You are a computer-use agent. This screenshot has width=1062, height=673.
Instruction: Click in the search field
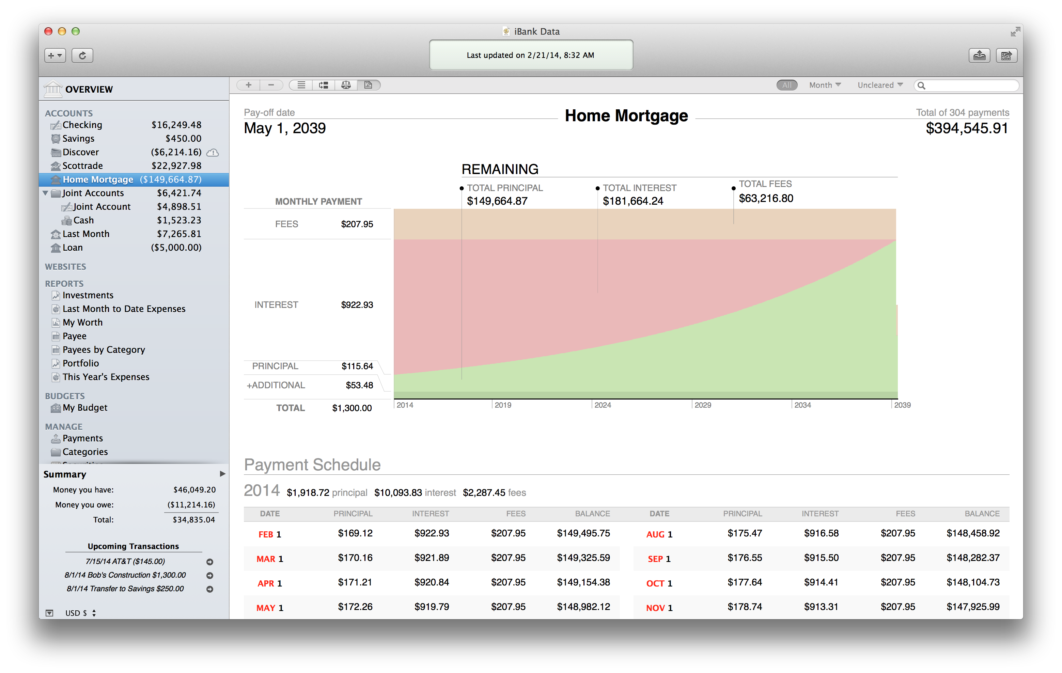click(970, 85)
